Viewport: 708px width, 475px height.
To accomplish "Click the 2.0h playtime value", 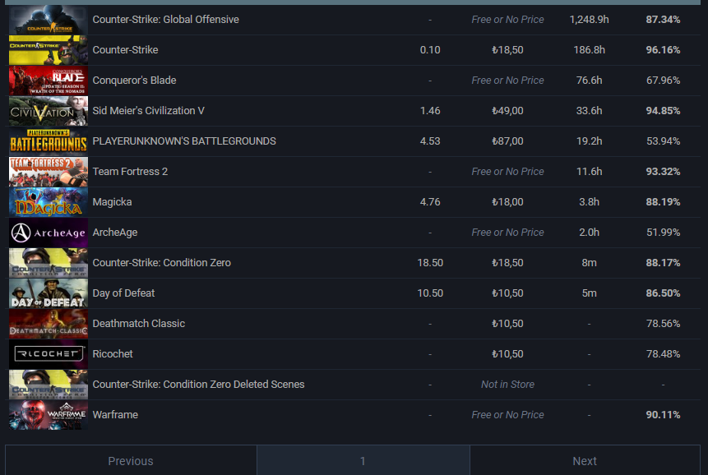I will click(590, 233).
